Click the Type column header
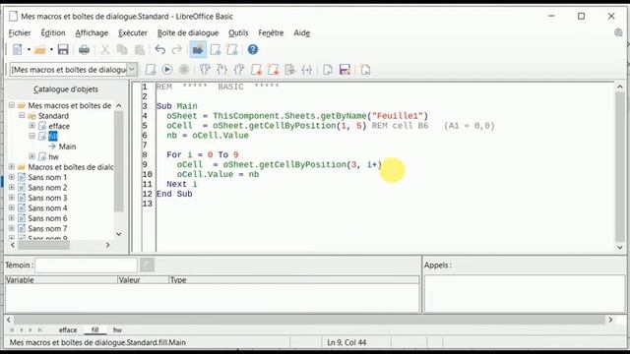This screenshot has width=630, height=354. [x=294, y=279]
